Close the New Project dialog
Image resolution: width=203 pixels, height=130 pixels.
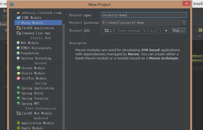click(187, 3)
